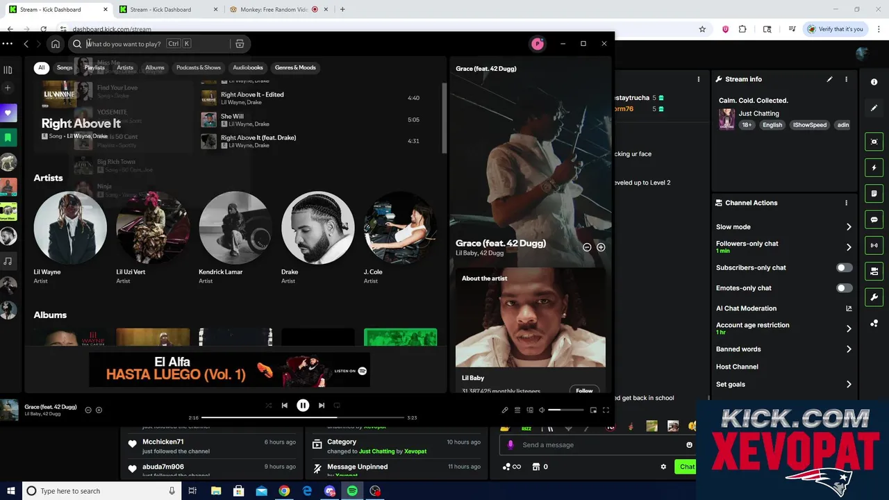Pause the playing track
Screen dimensions: 889x500
point(303,406)
